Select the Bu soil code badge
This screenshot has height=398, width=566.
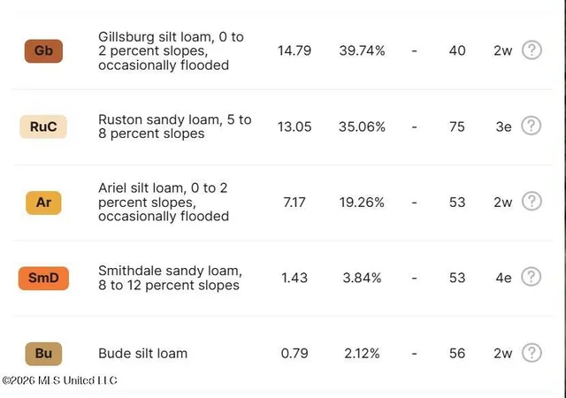(x=43, y=354)
